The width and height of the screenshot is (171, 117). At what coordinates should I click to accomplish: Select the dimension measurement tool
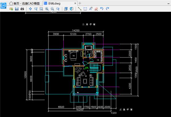[85, 9]
